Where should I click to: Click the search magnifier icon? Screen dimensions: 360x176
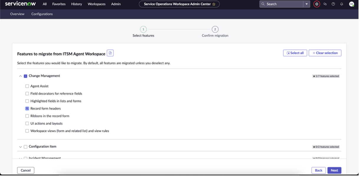(263, 4)
